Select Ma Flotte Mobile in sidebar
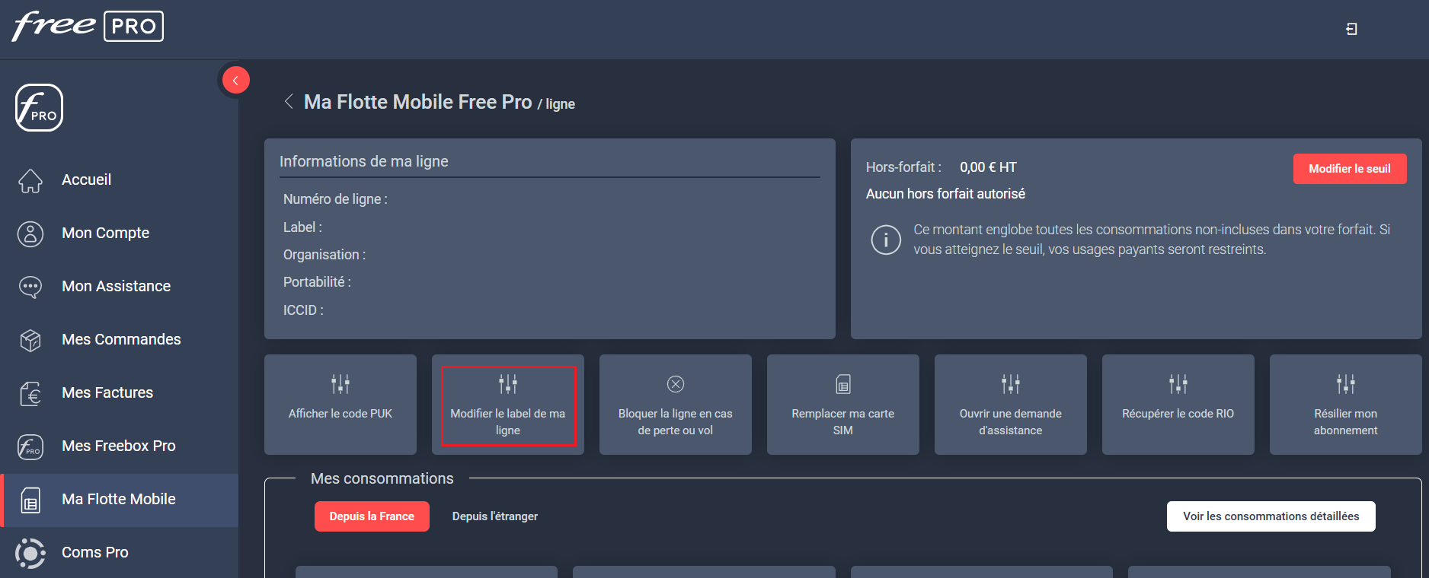This screenshot has width=1429, height=578. 119,500
